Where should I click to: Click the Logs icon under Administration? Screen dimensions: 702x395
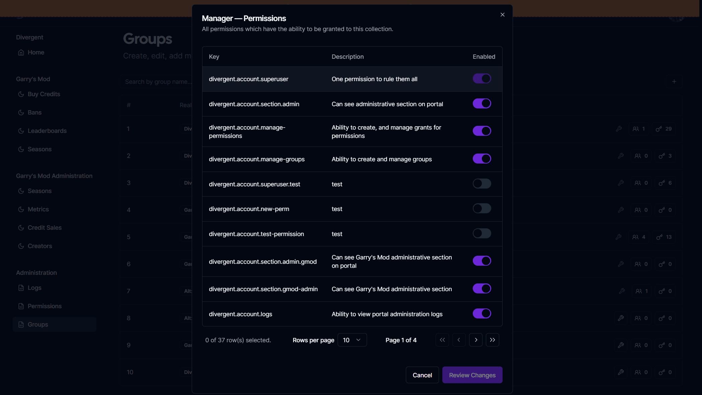(x=21, y=288)
